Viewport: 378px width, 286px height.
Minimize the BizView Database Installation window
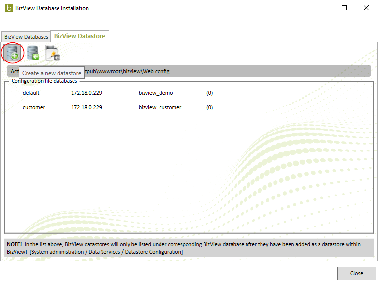click(322, 8)
